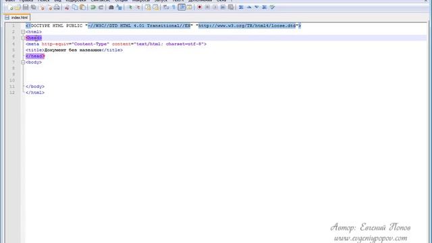Viewport: 432px width, 243px height.
Task: Click the closing </body> tag
Action: pyautogui.click(x=35, y=86)
